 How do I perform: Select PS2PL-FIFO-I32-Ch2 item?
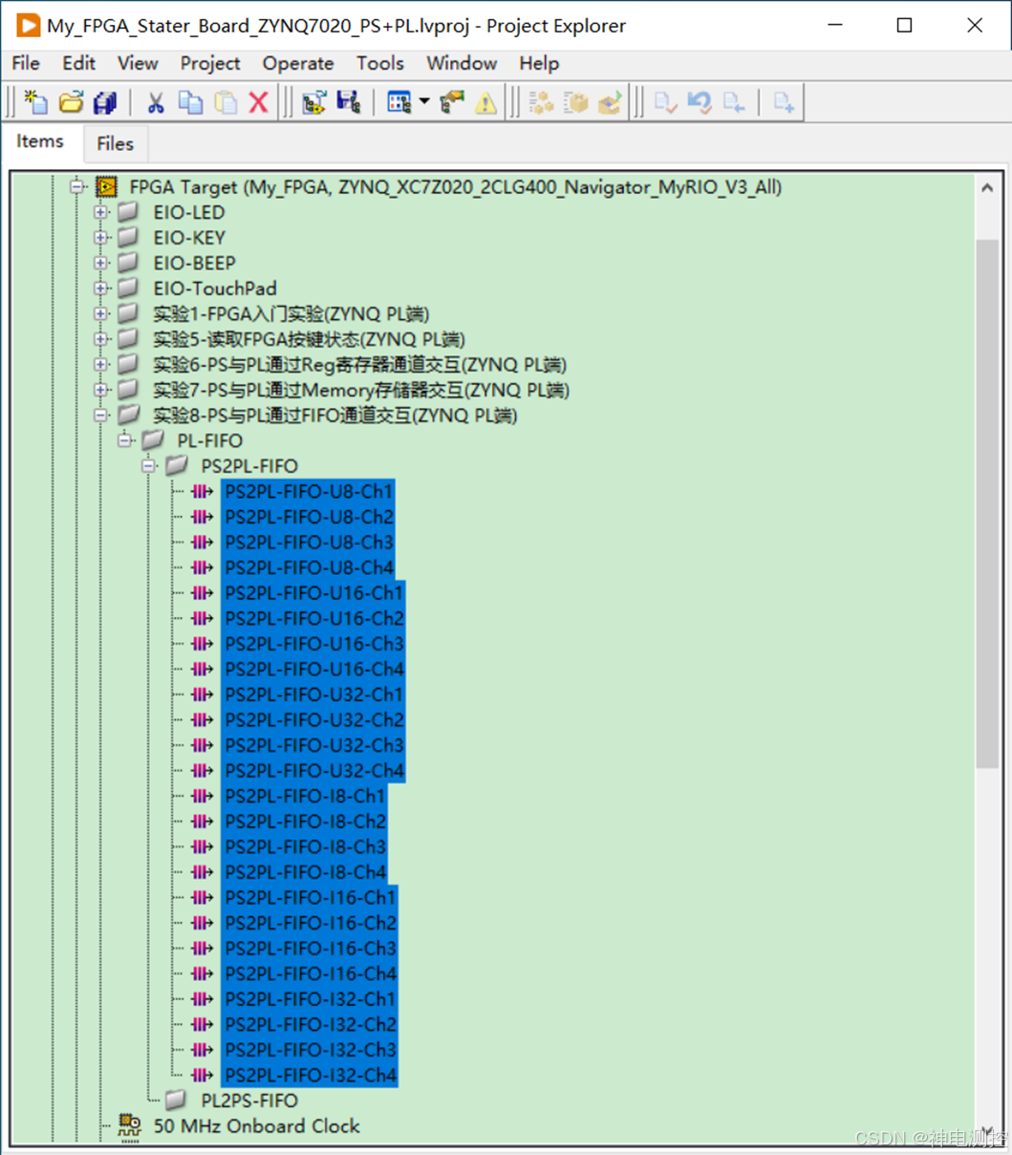tap(310, 1024)
